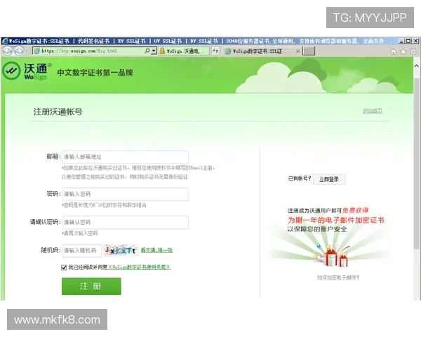Click the 立即登录 login button
421x337 pixels.
(x=329, y=179)
